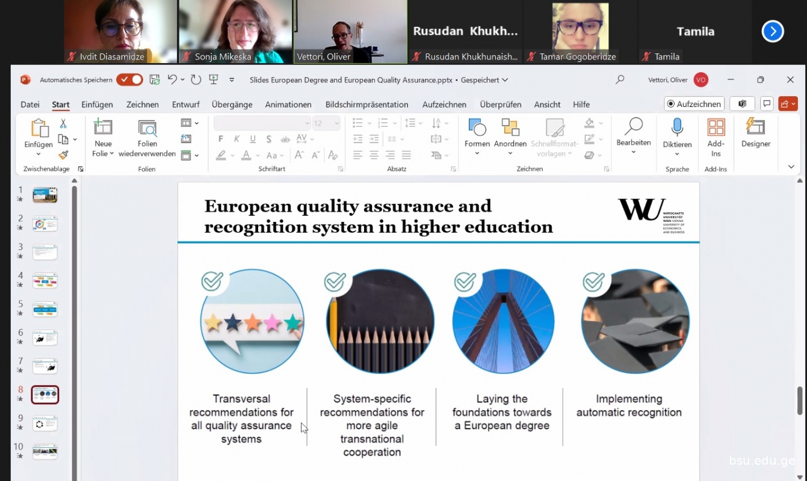The image size is (807, 481).
Task: Open the Einfügen ribbon tab
Action: pos(97,105)
